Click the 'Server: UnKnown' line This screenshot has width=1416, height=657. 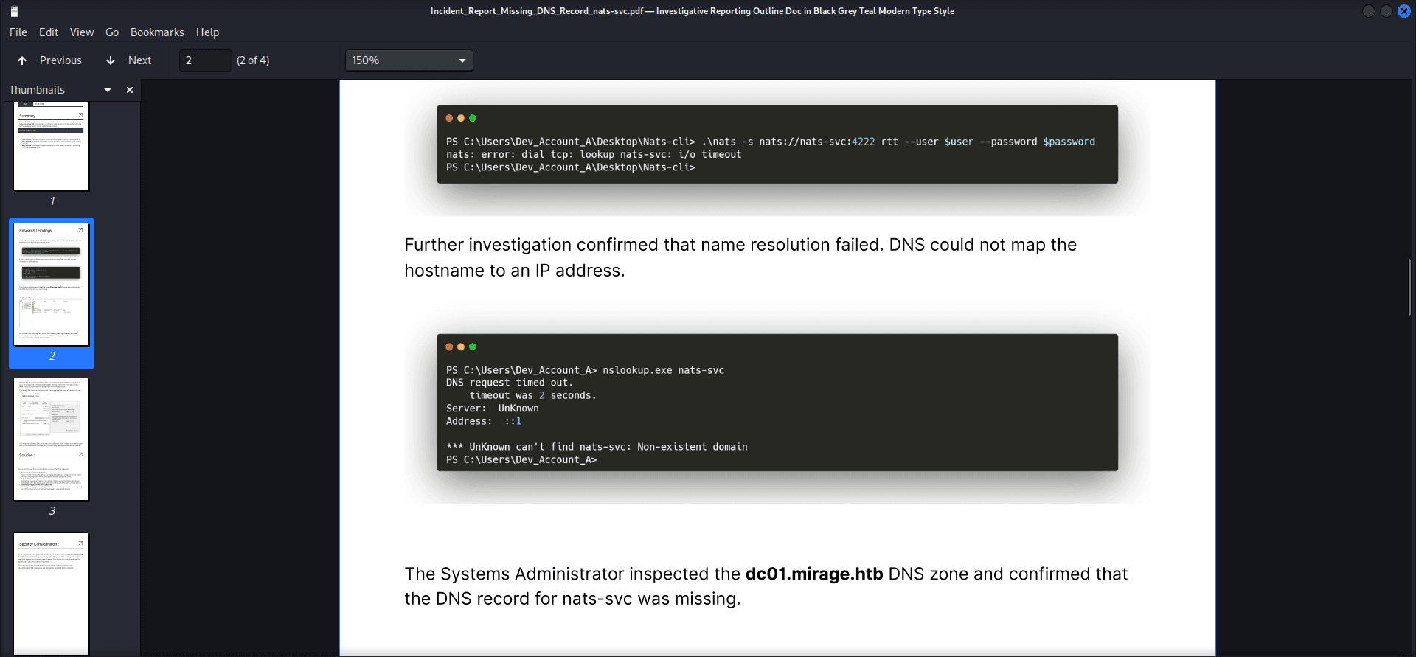click(x=493, y=409)
